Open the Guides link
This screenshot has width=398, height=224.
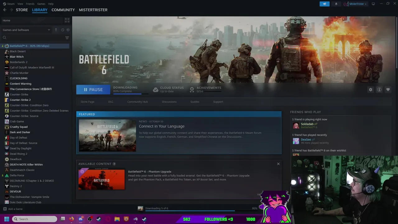tap(195, 102)
